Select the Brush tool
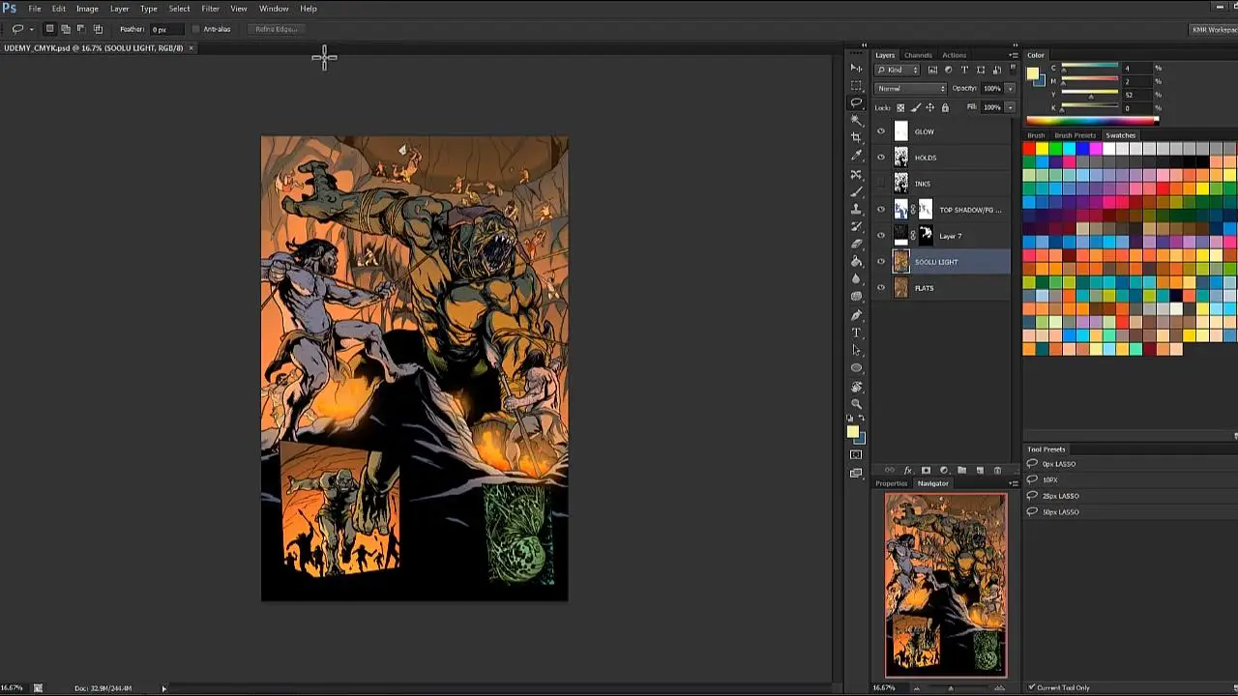The width and height of the screenshot is (1238, 696). tap(856, 191)
